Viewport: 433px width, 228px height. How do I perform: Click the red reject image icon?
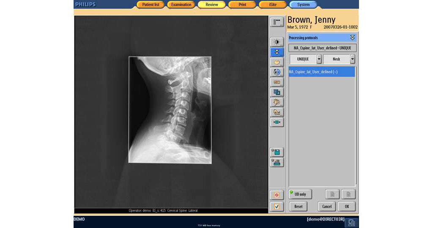pyautogui.click(x=277, y=195)
